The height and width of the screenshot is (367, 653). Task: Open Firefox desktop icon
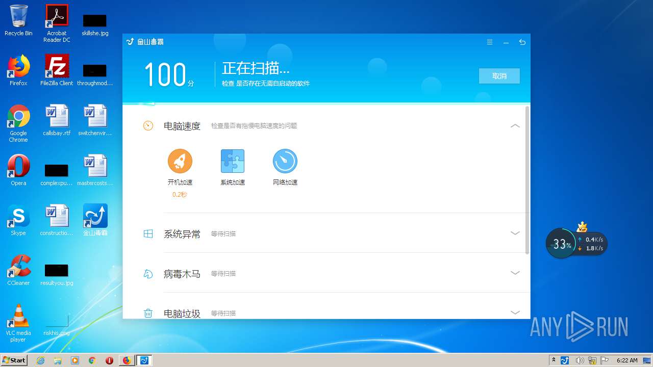coord(18,70)
